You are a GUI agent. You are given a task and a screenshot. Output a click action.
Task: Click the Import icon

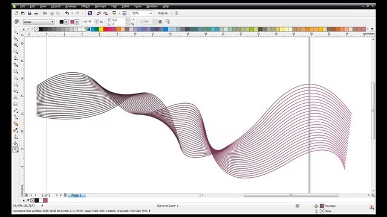coord(99,13)
